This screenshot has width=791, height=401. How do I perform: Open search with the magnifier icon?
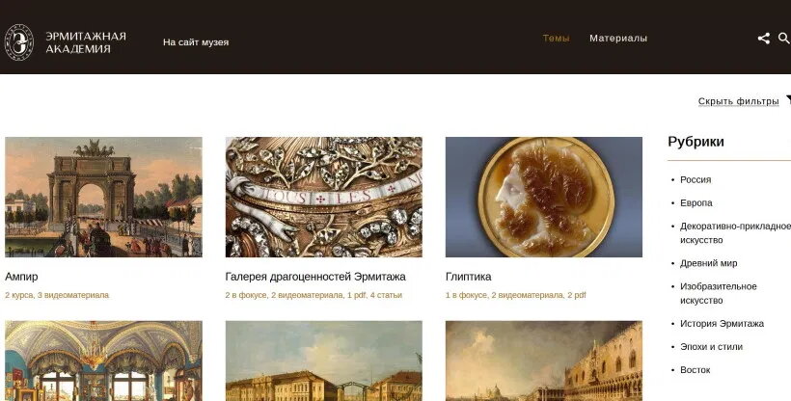click(x=784, y=39)
